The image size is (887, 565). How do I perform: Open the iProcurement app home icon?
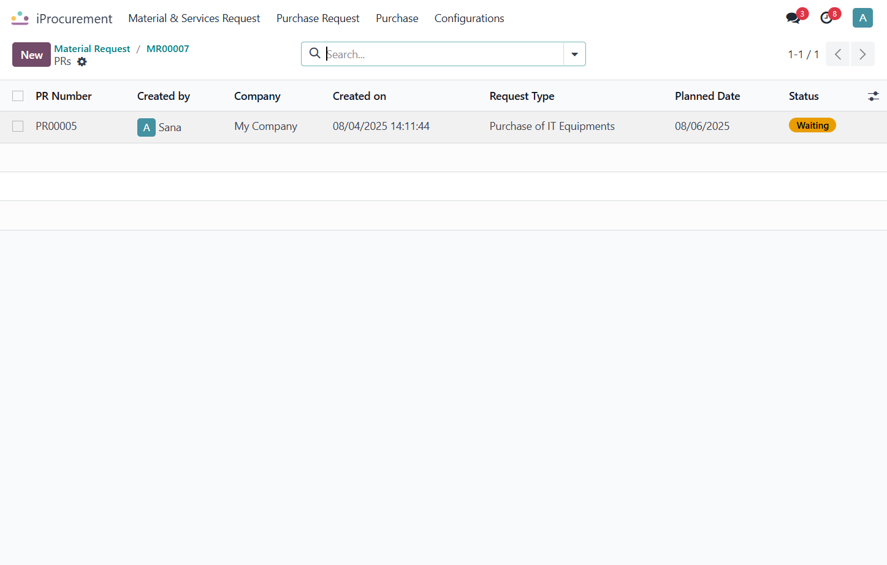click(20, 18)
